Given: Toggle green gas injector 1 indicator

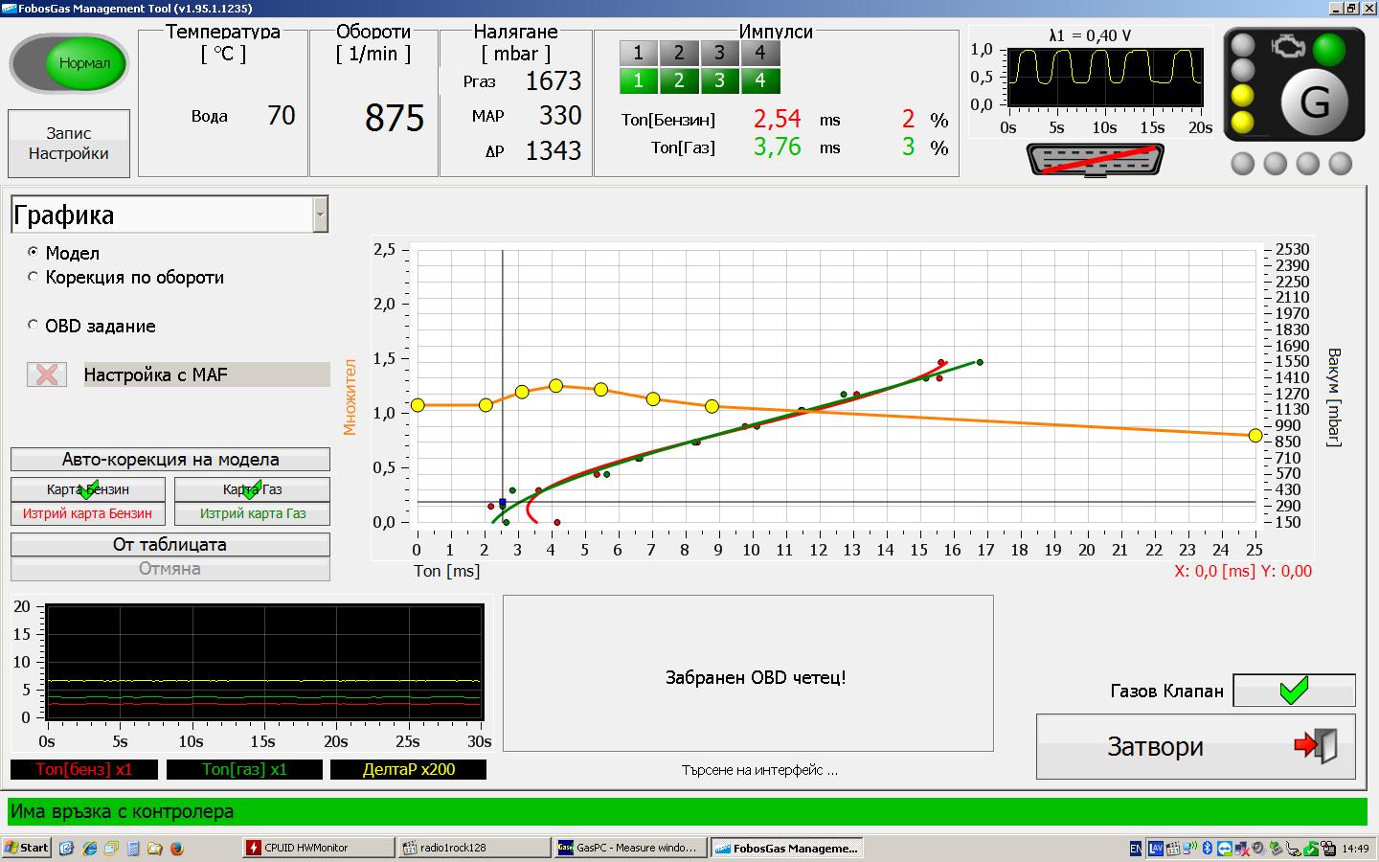Looking at the screenshot, I should [639, 80].
